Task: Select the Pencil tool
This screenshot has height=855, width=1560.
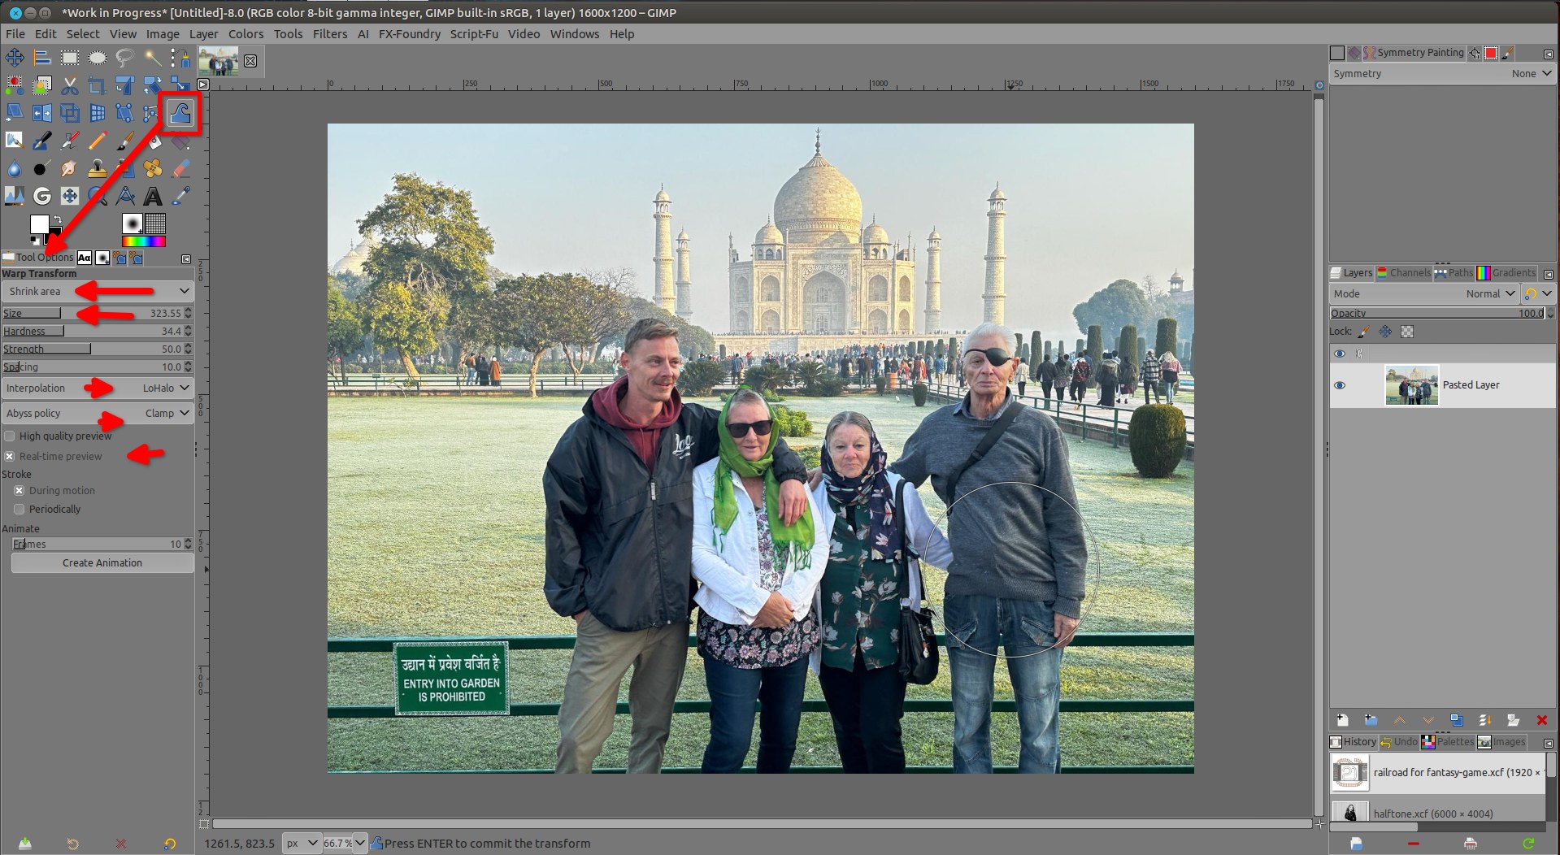Action: coord(98,141)
